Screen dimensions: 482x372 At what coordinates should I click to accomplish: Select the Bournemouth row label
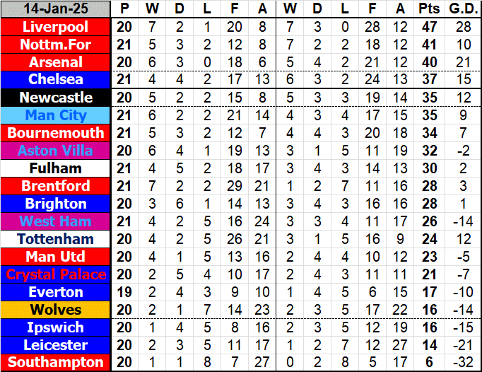[x=56, y=133]
